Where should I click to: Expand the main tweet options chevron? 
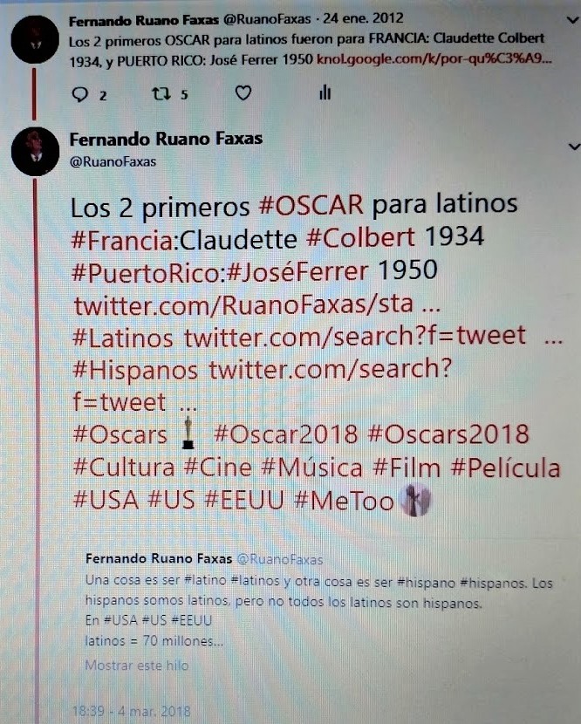pos(574,147)
